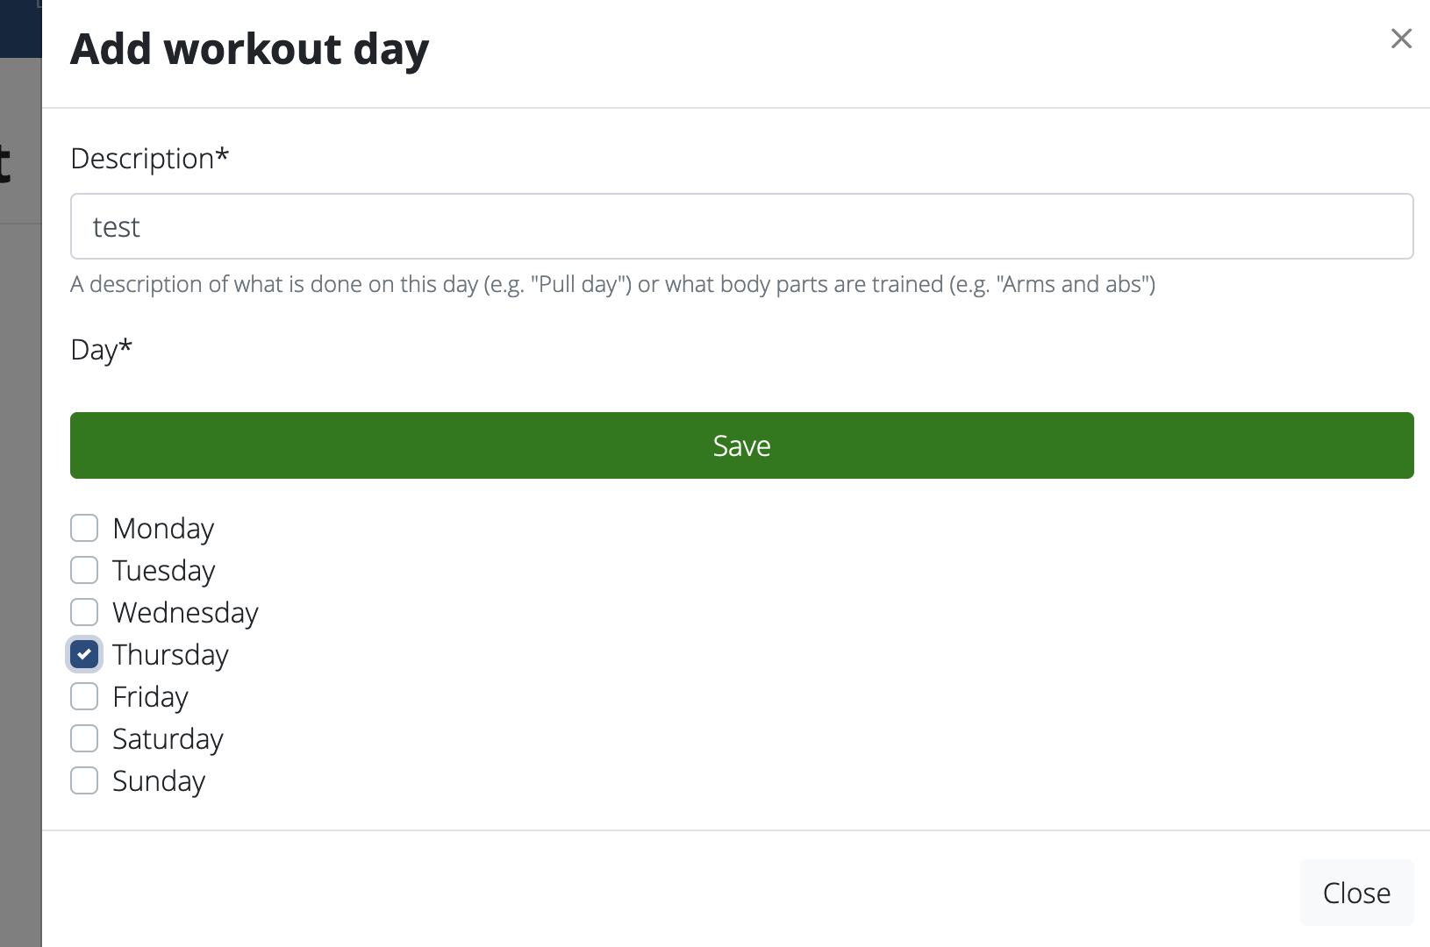Click the Monday day label

tap(162, 528)
